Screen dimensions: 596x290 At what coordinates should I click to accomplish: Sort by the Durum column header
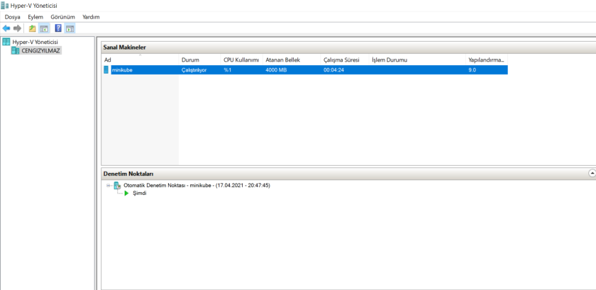point(189,60)
